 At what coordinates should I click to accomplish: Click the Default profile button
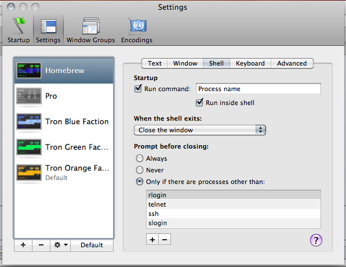92,245
